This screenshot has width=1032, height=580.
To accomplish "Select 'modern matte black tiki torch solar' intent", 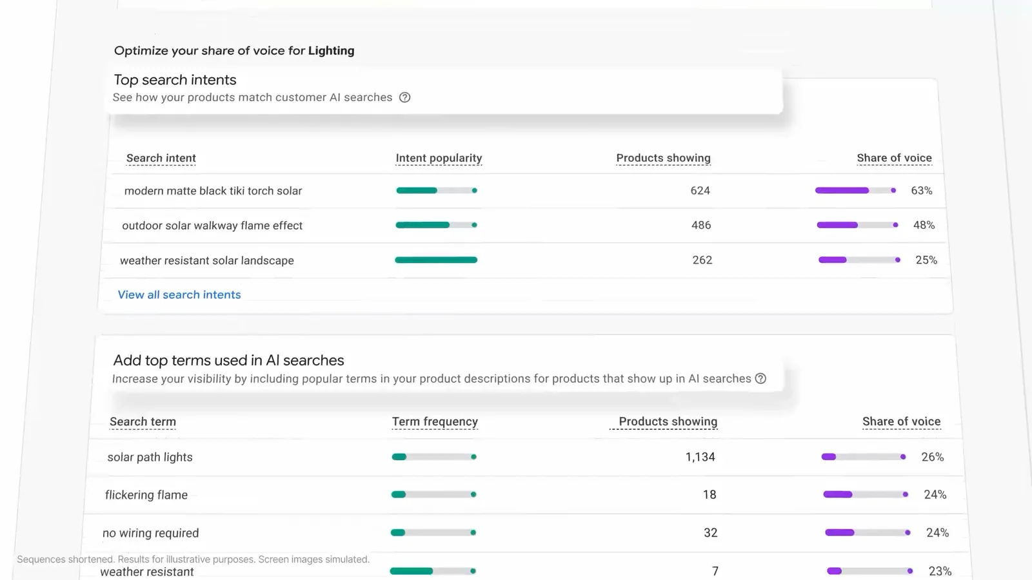I will pos(213,191).
